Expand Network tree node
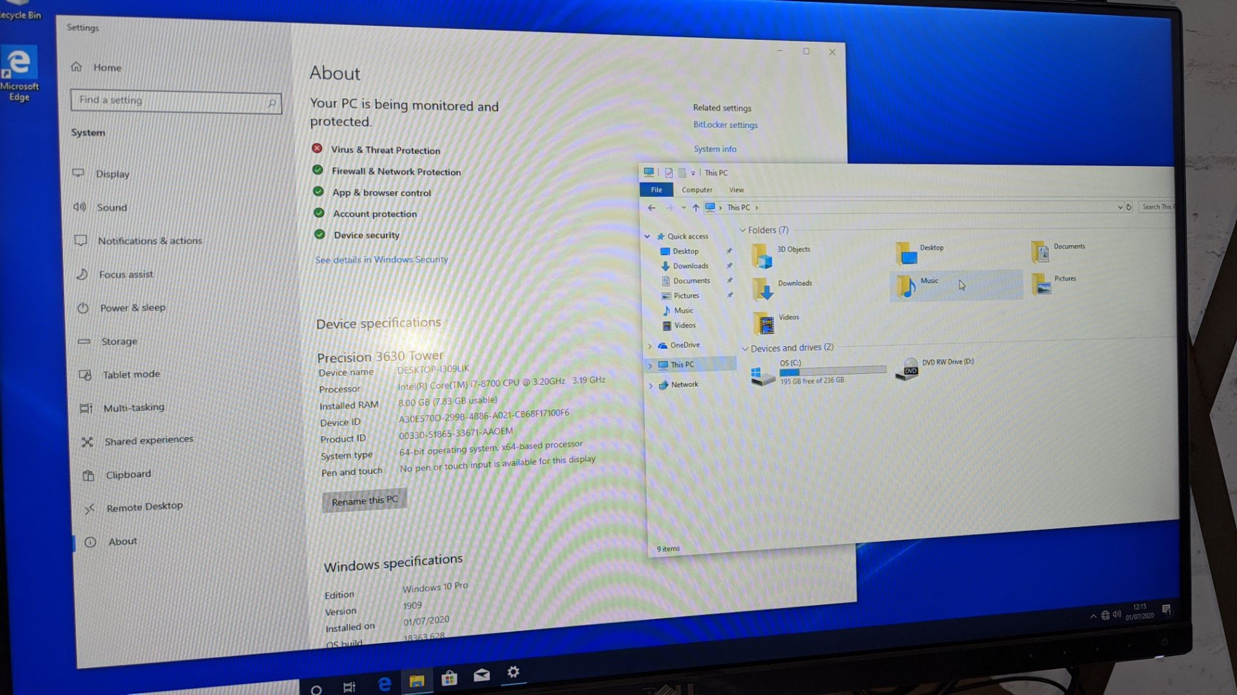The width and height of the screenshot is (1237, 695). pos(651,385)
